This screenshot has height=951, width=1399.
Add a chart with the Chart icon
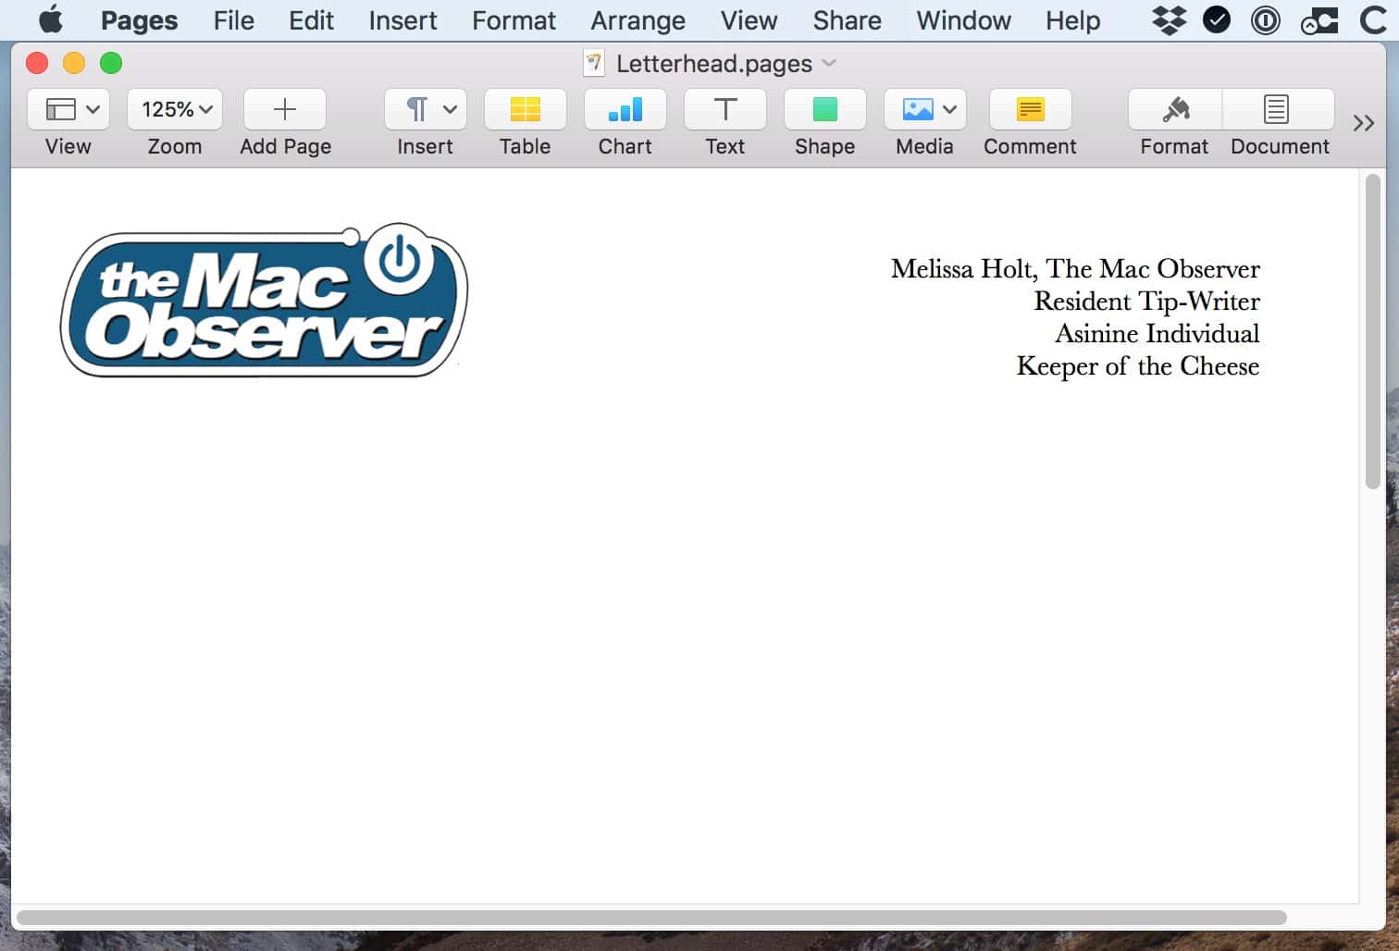[625, 110]
